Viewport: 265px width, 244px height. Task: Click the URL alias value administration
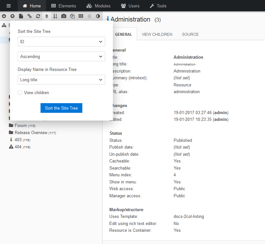click(187, 92)
